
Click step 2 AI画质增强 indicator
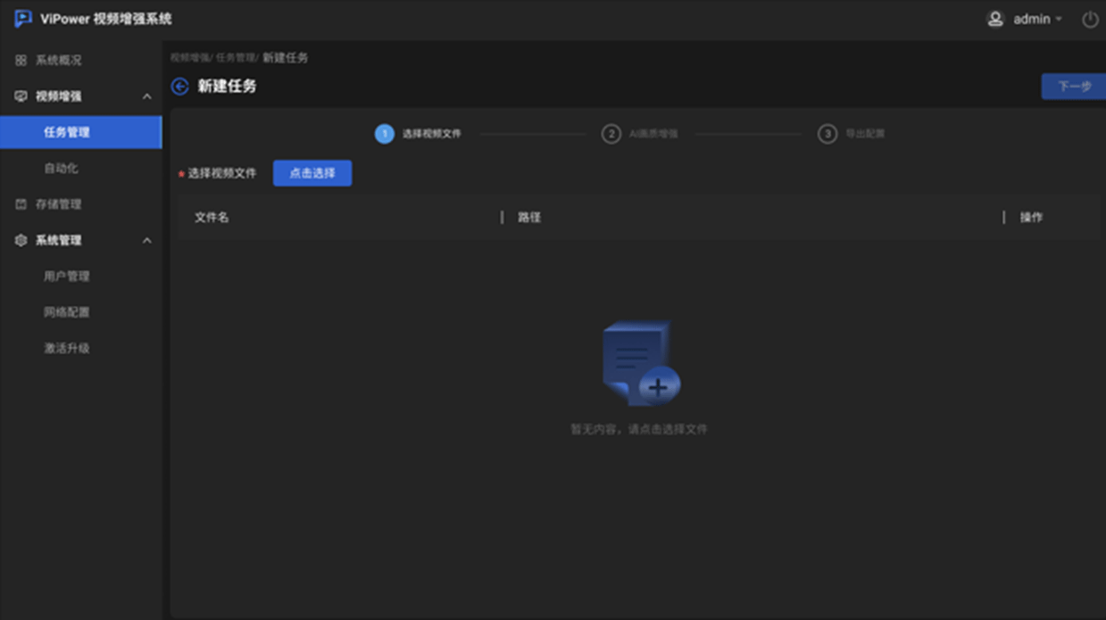(x=611, y=134)
